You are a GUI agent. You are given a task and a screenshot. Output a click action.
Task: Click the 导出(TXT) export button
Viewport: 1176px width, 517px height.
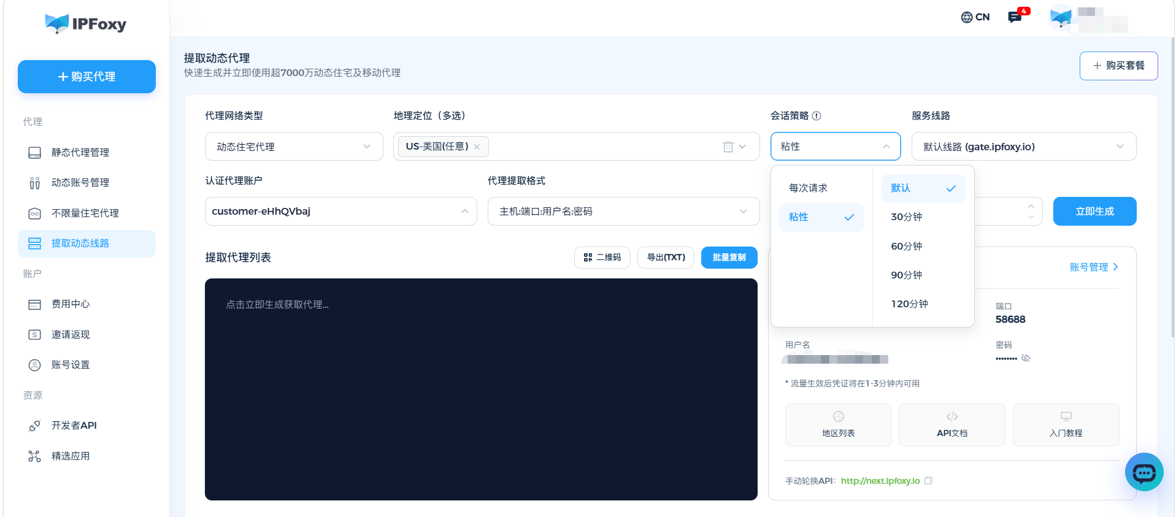click(x=666, y=258)
